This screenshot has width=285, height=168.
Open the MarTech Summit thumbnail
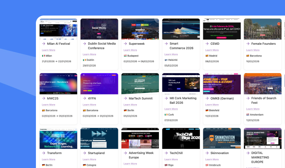(140, 84)
